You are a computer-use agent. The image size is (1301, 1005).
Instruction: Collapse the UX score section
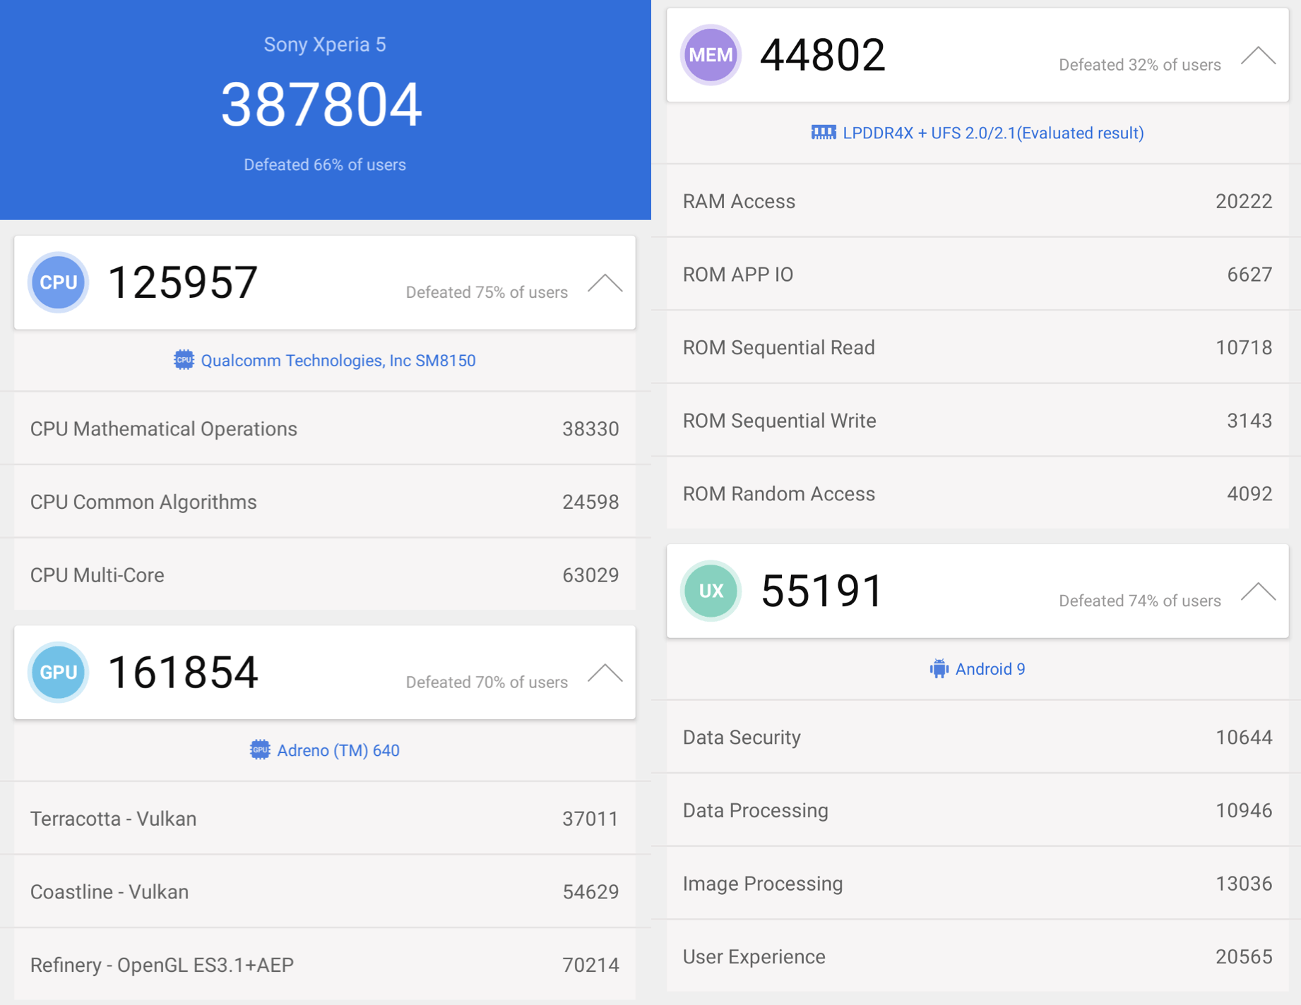click(x=1259, y=592)
